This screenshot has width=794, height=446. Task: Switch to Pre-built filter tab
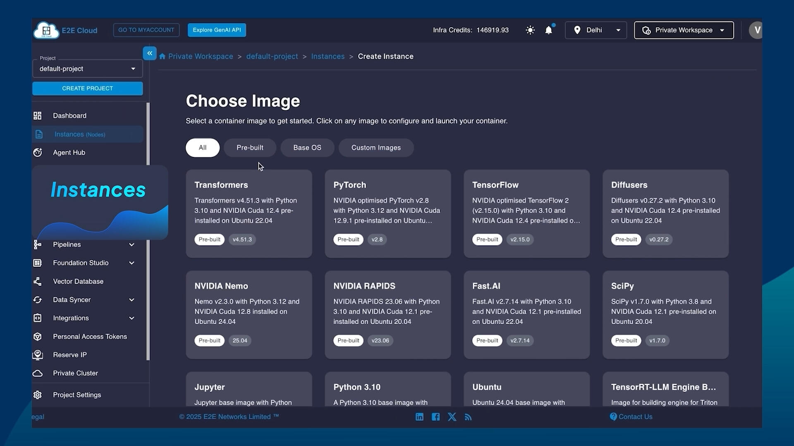pyautogui.click(x=250, y=148)
